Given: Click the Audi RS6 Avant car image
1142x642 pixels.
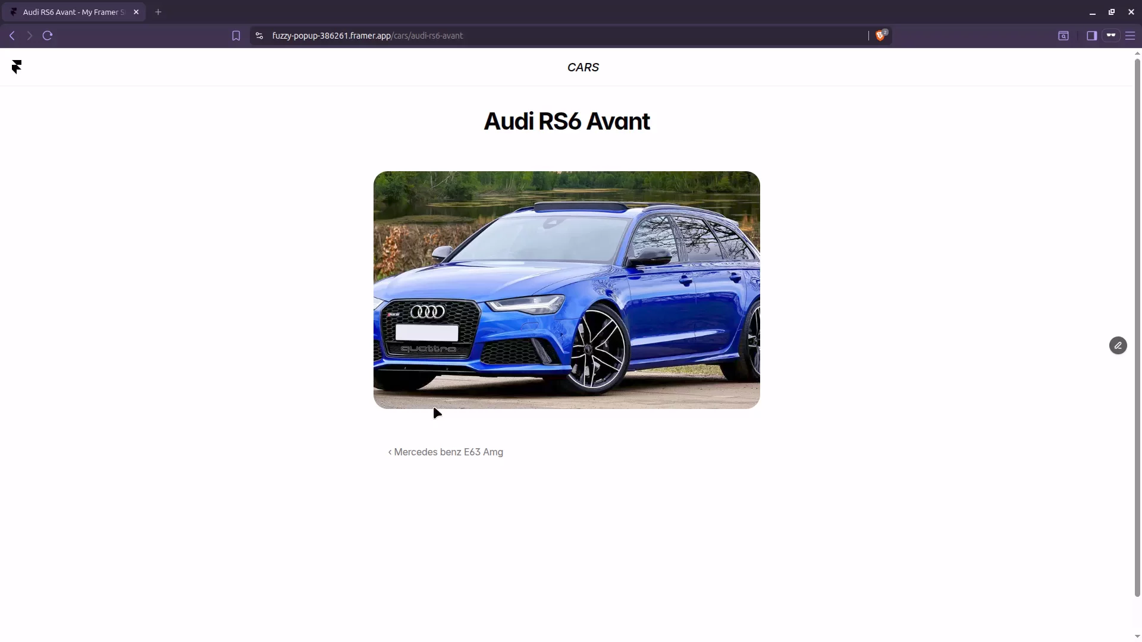Looking at the screenshot, I should click(567, 290).
